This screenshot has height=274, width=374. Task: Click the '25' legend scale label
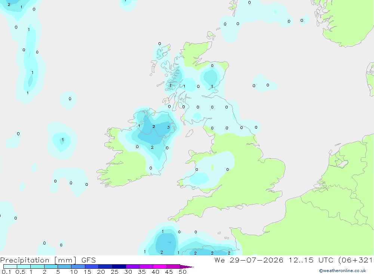tap(115, 272)
